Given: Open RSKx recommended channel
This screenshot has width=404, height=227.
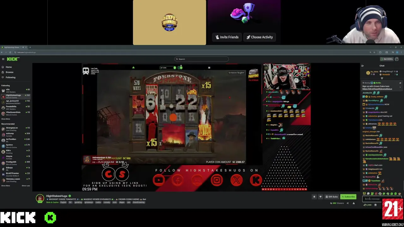Looking at the screenshot, I should (x=16, y=151).
